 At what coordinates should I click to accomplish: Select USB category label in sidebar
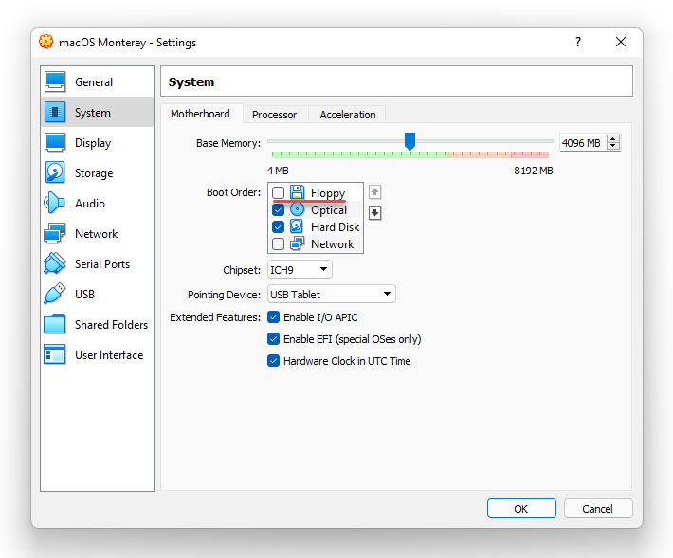[84, 295]
